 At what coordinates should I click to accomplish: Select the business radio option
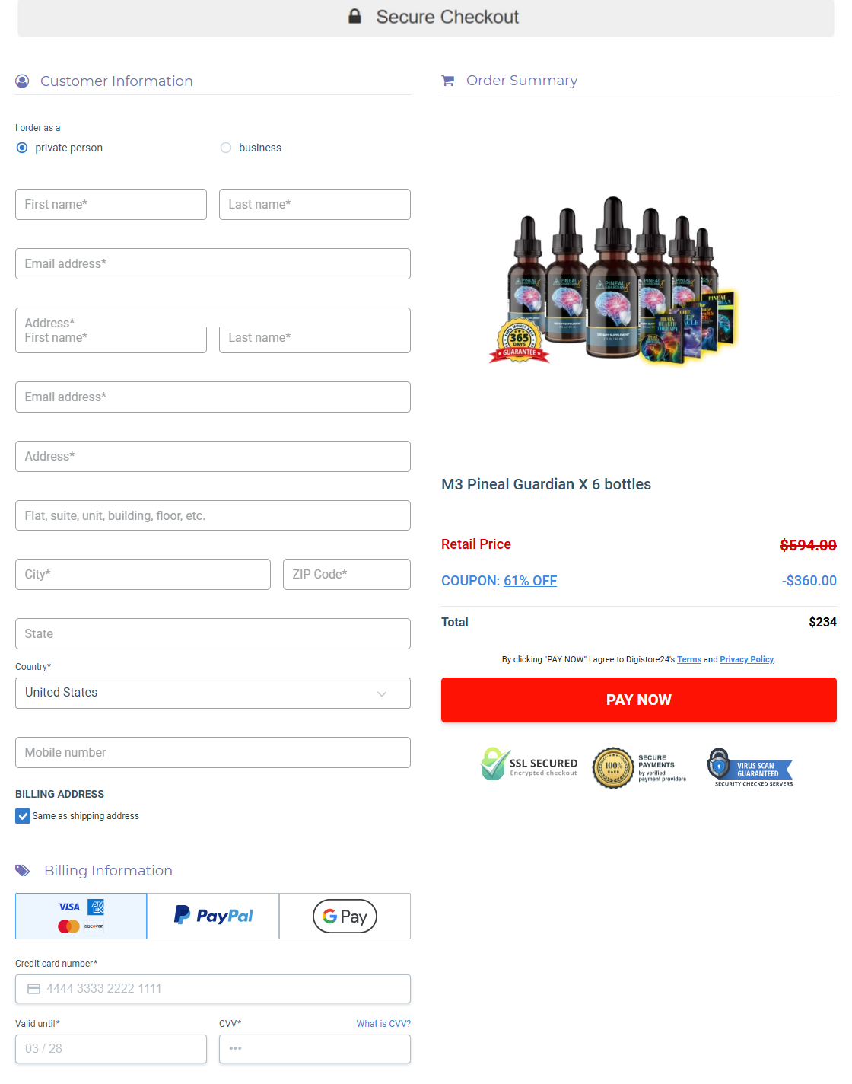(x=226, y=148)
